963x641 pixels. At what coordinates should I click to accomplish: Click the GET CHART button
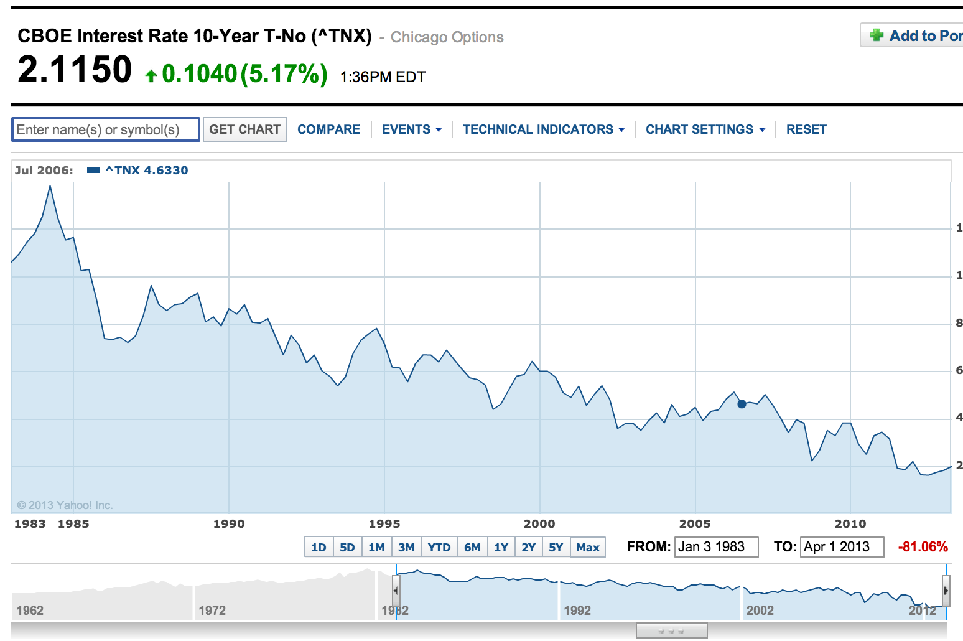tap(245, 129)
